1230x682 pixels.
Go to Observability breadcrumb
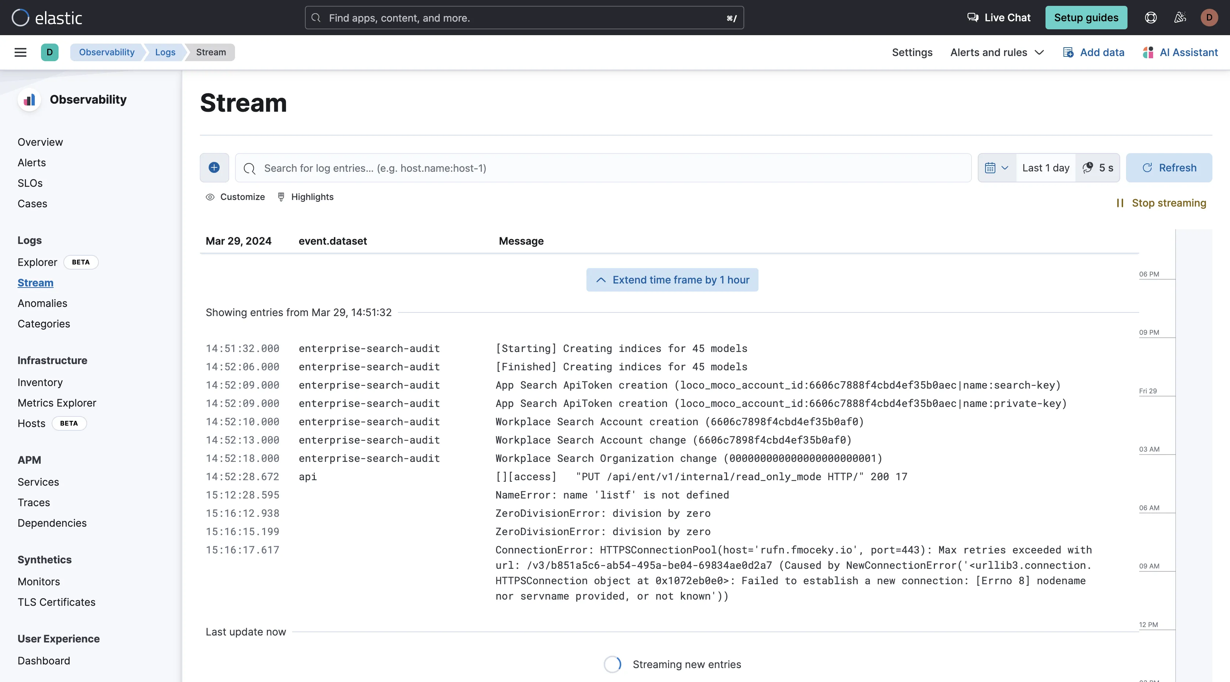(x=107, y=52)
